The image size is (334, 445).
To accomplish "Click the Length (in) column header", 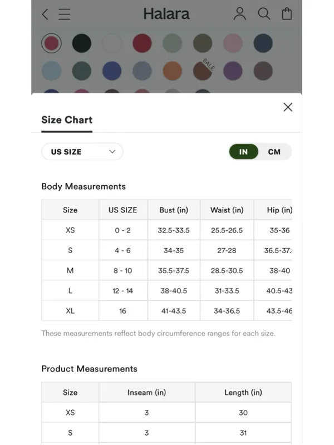I will click(243, 393).
